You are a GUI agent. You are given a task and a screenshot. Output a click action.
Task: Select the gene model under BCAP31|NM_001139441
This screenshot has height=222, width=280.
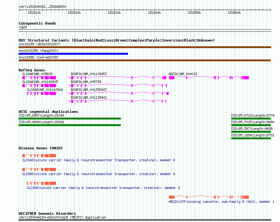pos(117,101)
